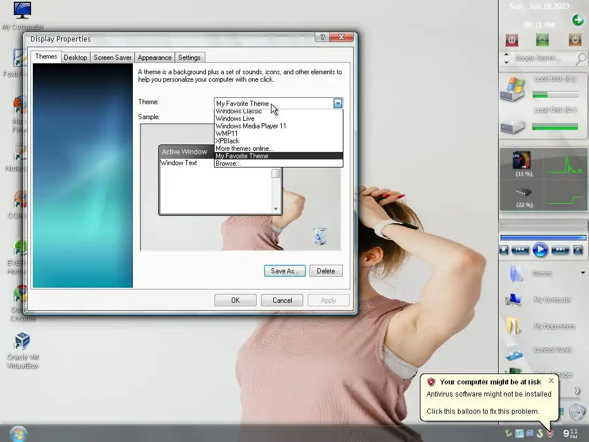Skip to previous track in sidebar player
Viewport: 589px width, 442px height.
(520, 250)
